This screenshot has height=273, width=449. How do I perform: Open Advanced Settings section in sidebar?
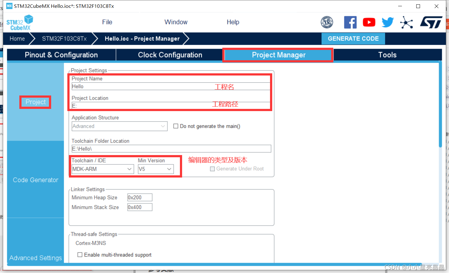(36, 258)
